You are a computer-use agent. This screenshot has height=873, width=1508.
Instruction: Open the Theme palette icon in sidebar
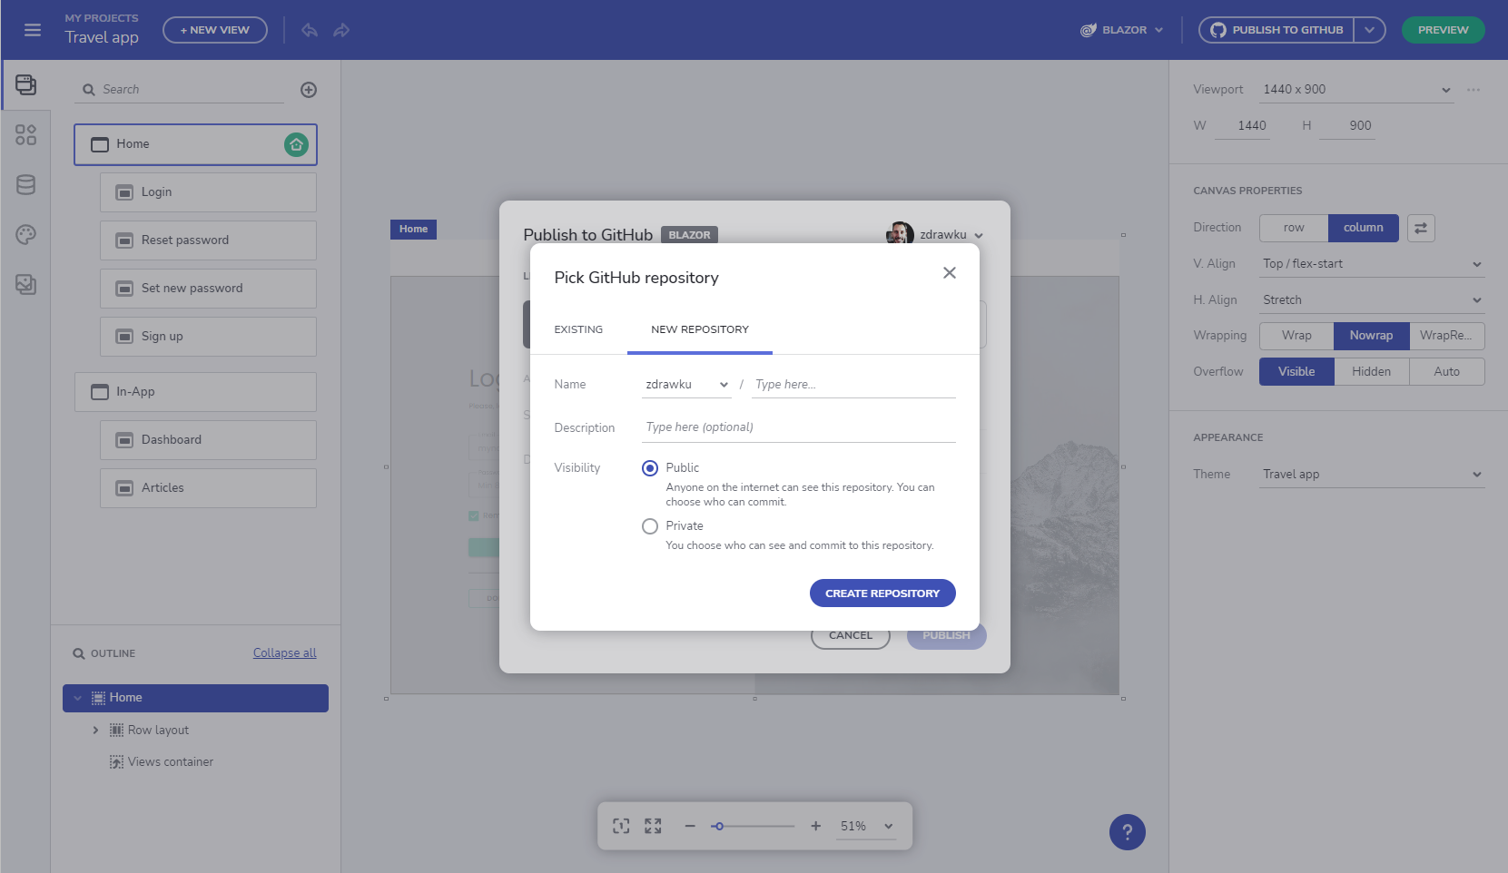(25, 235)
